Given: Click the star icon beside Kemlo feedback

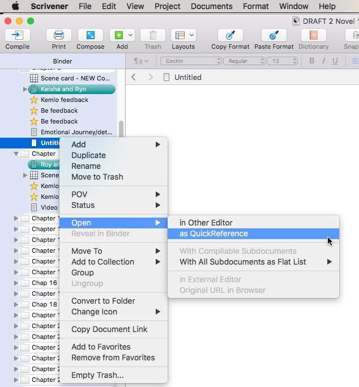Looking at the screenshot, I should click(34, 100).
